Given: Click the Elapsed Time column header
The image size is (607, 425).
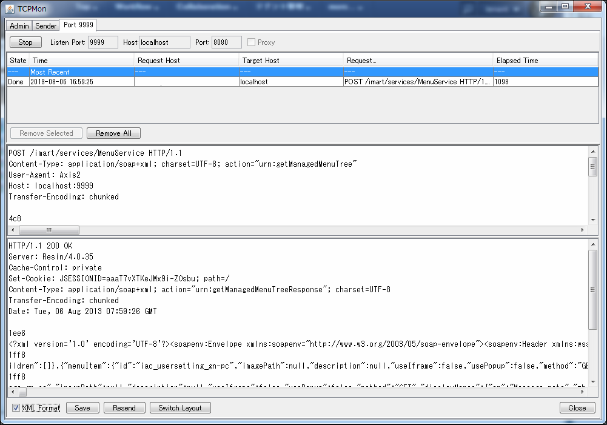Looking at the screenshot, I should click(x=545, y=61).
